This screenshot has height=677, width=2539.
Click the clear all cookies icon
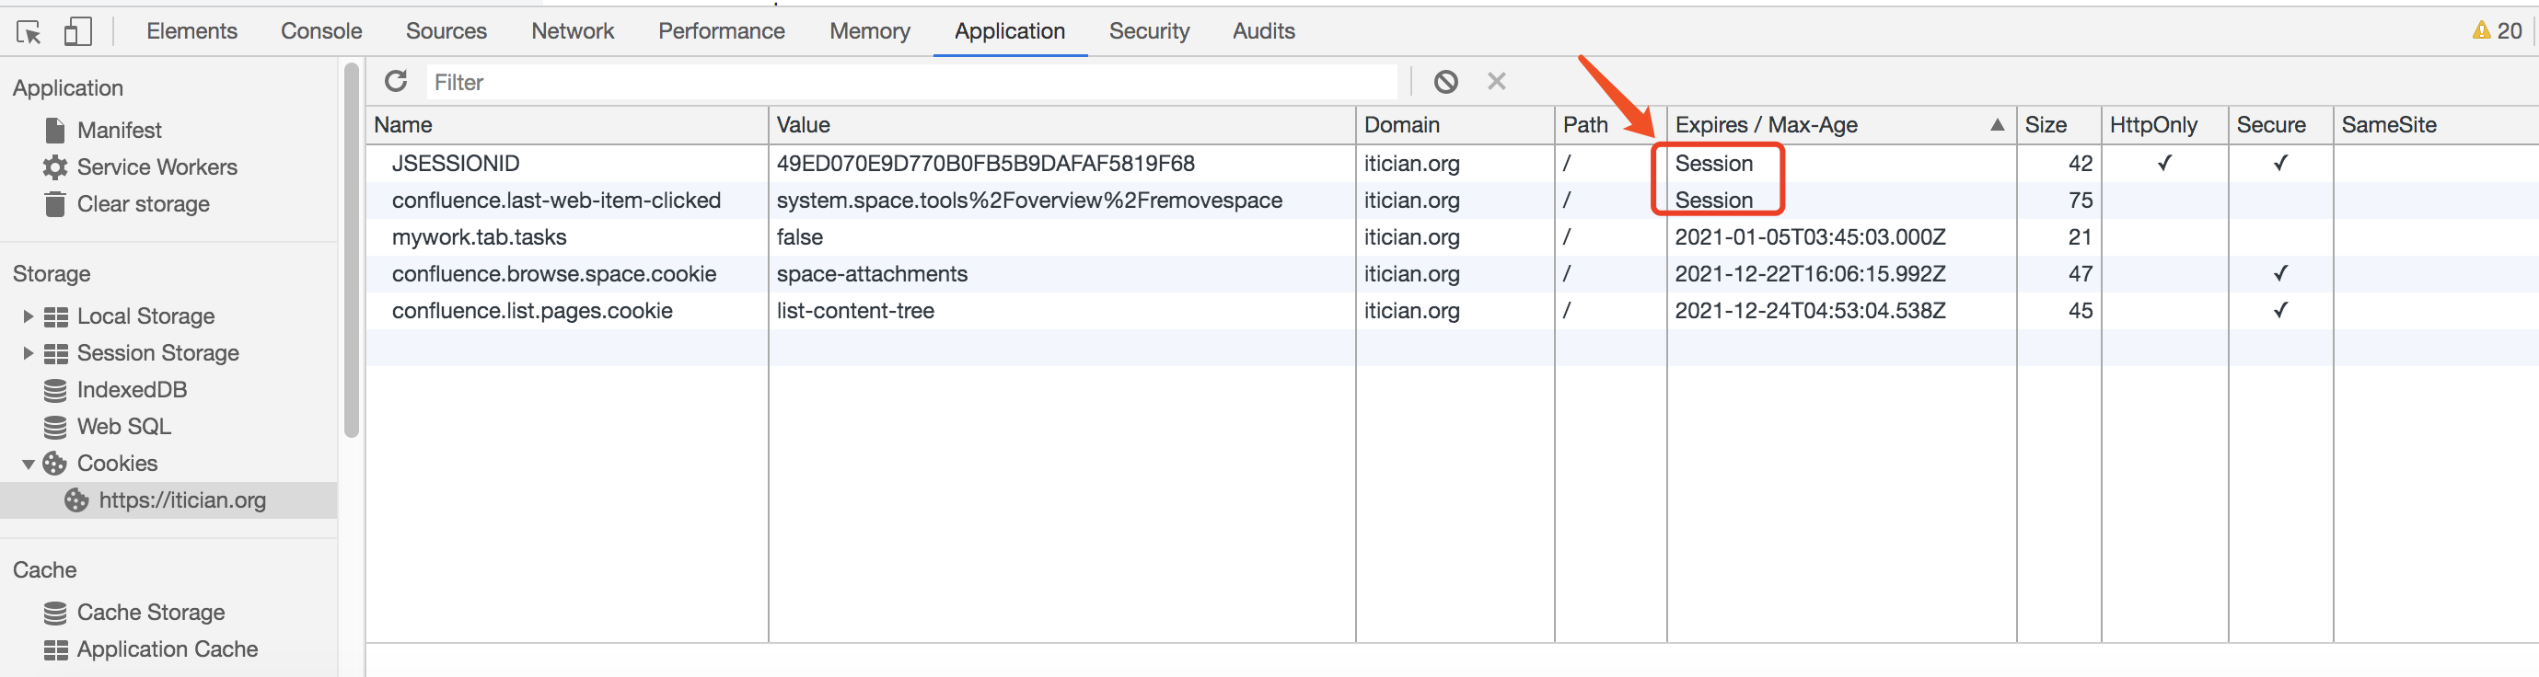1445,82
